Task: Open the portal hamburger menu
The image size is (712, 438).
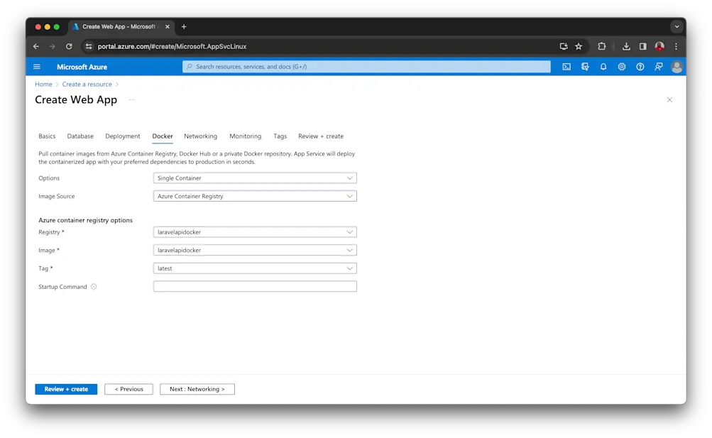Action: tap(37, 66)
